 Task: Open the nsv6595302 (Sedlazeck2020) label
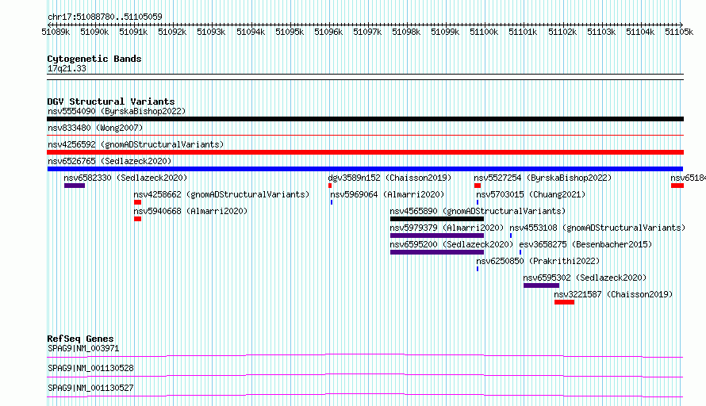pyautogui.click(x=585, y=278)
